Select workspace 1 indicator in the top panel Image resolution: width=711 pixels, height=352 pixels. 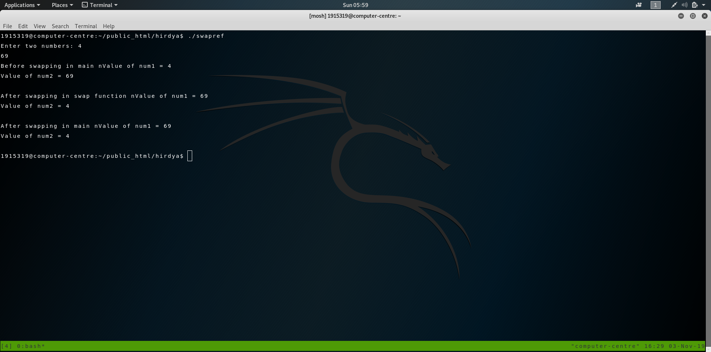tap(655, 5)
